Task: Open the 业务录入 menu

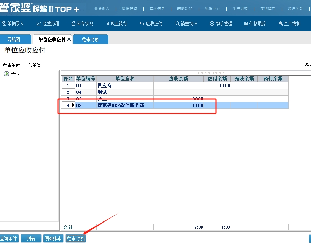Action: click(102, 9)
